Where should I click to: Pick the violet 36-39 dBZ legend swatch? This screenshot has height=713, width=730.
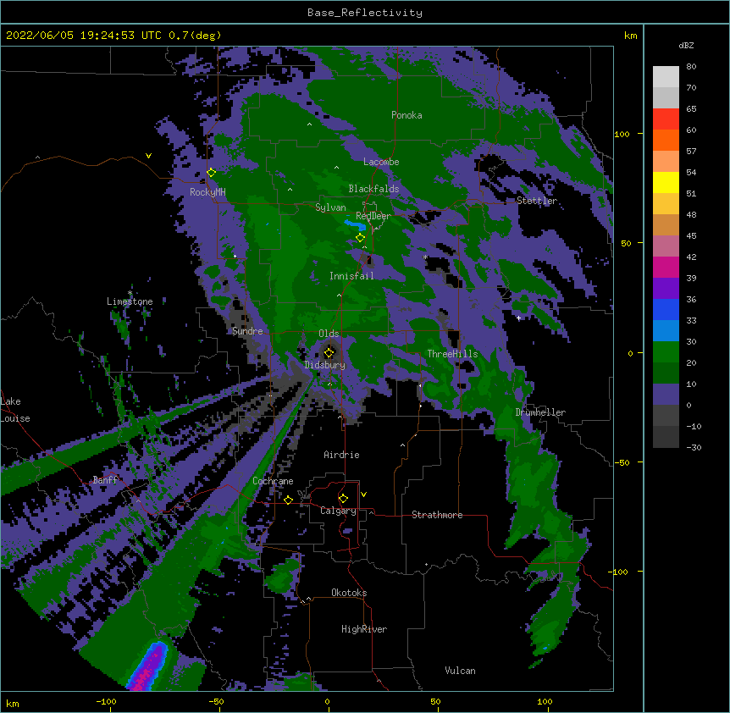pyautogui.click(x=666, y=289)
